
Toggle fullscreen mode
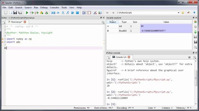coord(89,13)
